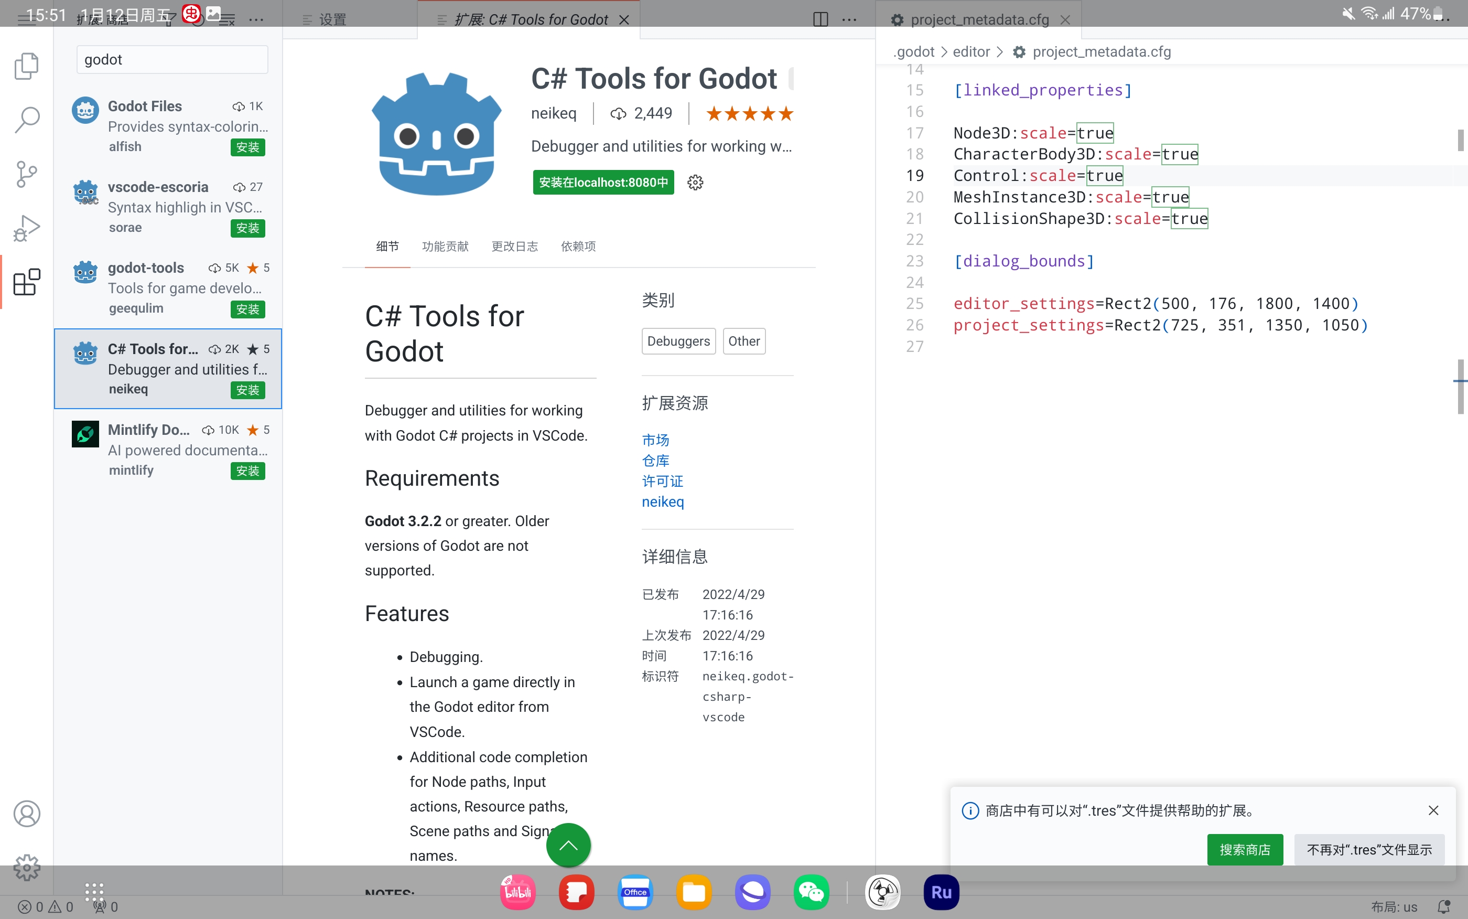Click the neikeq publisher name in header

tap(553, 113)
